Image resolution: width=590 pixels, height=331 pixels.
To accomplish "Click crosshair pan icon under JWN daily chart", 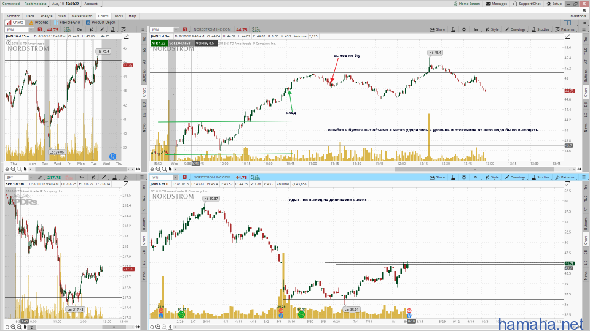I will click(x=152, y=327).
